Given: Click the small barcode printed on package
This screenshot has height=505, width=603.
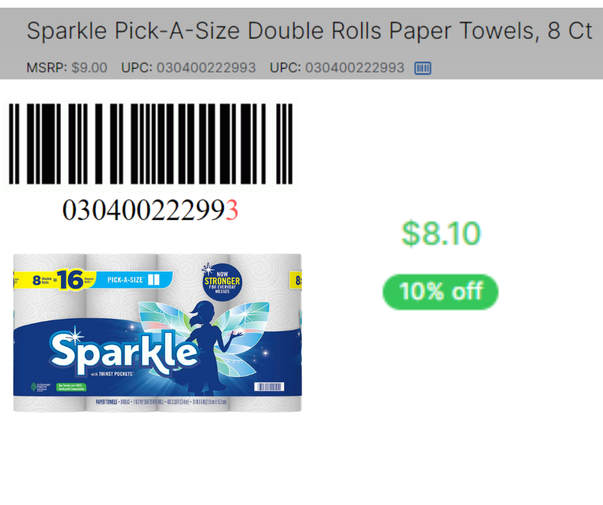Looking at the screenshot, I should pos(268,387).
